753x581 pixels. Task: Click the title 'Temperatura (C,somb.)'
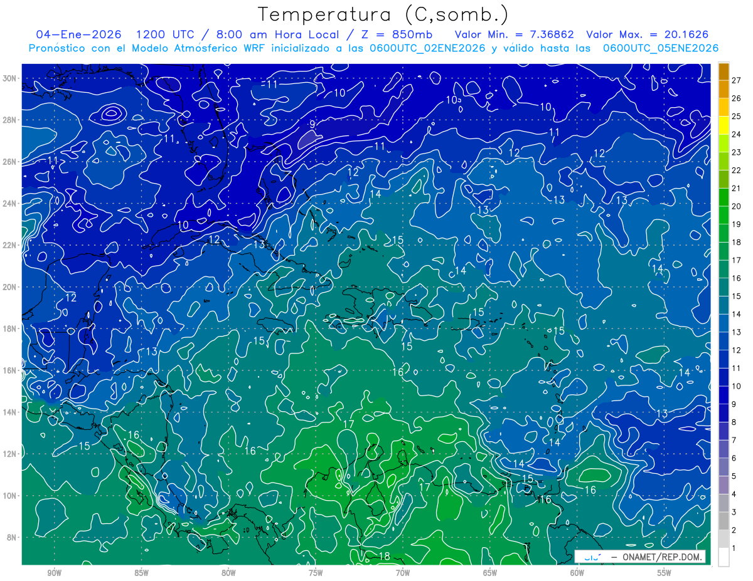point(383,14)
